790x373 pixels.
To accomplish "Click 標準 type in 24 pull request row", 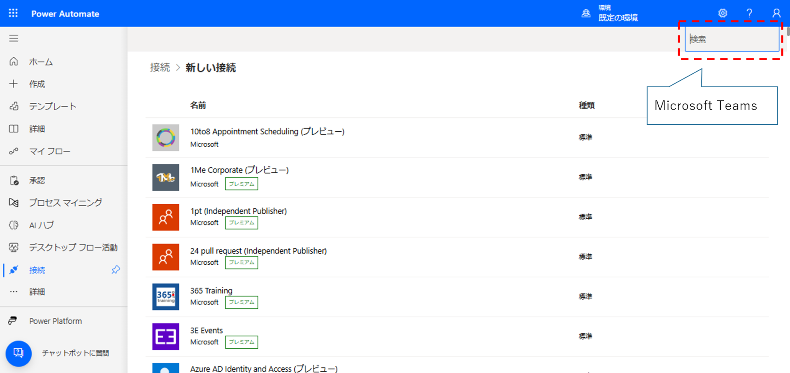I will click(586, 257).
